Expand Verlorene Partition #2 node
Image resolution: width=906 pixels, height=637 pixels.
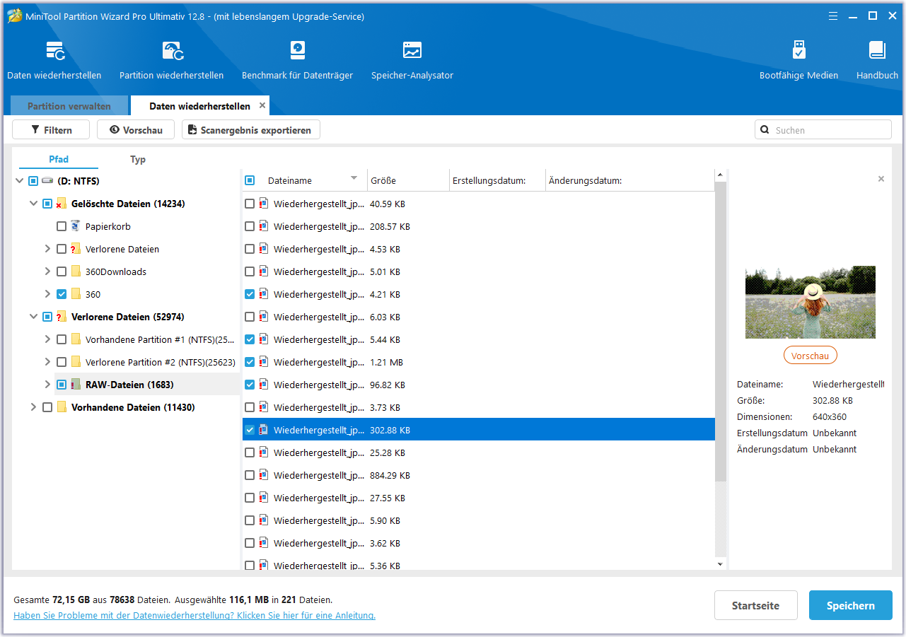(x=47, y=362)
